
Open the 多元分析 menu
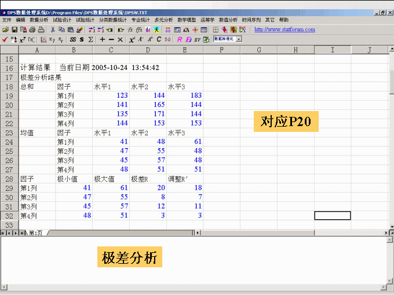pos(163,20)
